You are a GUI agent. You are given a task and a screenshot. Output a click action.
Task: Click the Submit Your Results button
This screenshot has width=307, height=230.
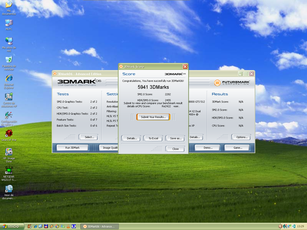[x=153, y=117]
